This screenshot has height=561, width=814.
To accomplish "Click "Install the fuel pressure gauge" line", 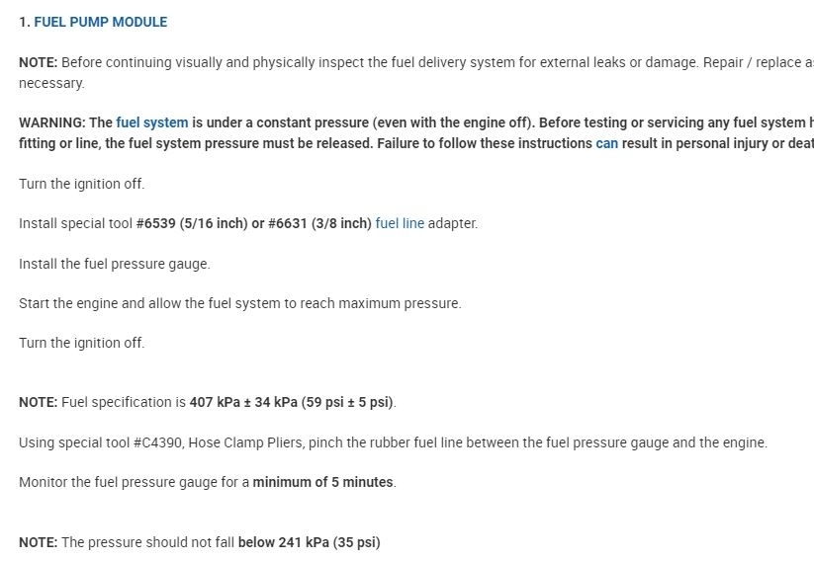I will tap(114, 264).
